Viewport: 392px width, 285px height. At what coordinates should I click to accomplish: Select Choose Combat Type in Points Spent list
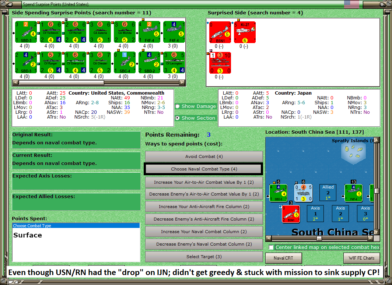76,226
